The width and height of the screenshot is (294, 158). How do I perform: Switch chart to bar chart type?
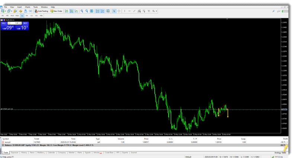tap(67, 11)
